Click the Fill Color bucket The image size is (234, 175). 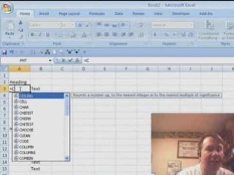pyautogui.click(x=73, y=35)
